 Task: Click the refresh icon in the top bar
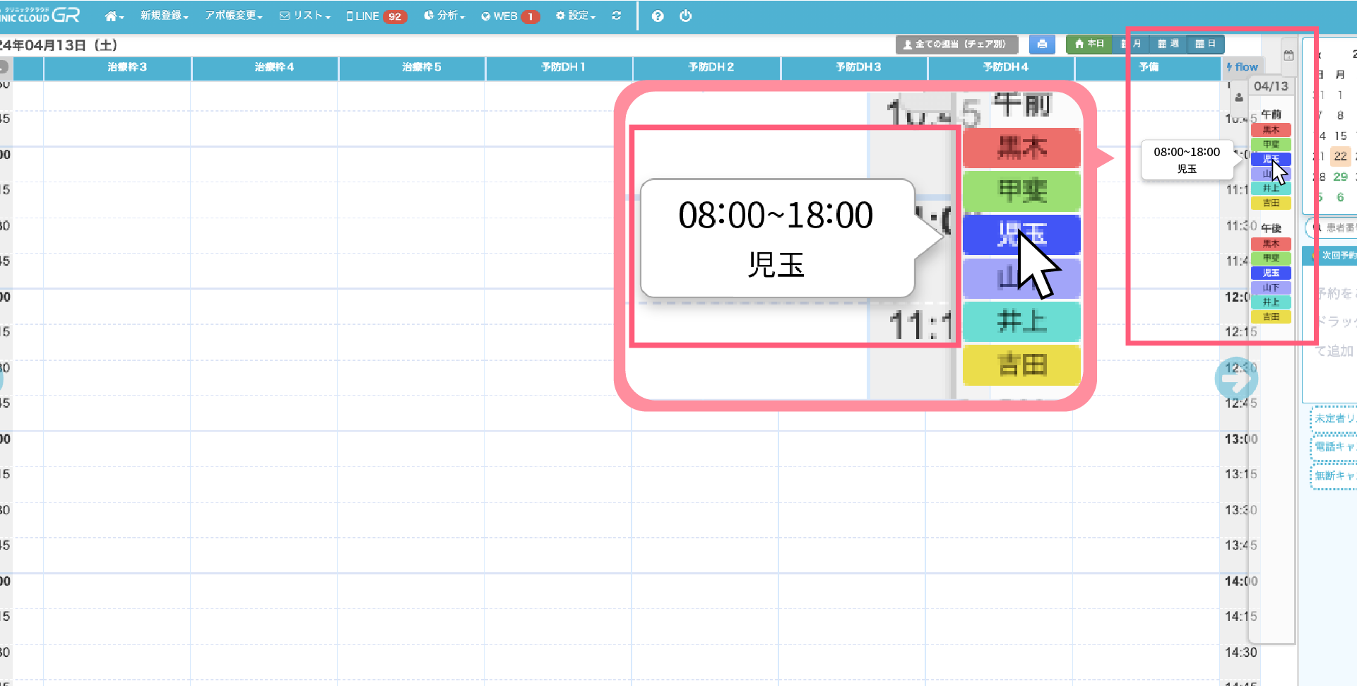[617, 16]
